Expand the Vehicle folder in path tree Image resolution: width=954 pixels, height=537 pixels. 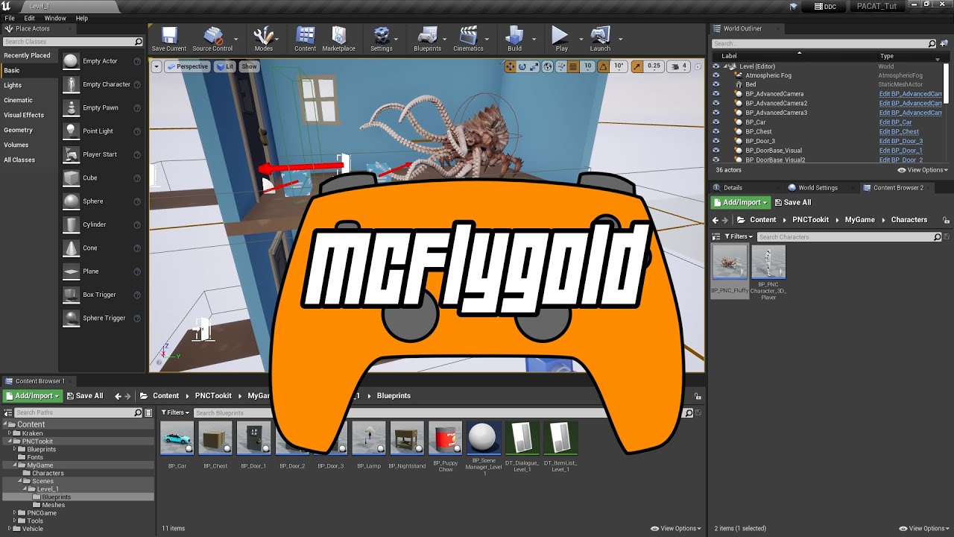point(10,529)
